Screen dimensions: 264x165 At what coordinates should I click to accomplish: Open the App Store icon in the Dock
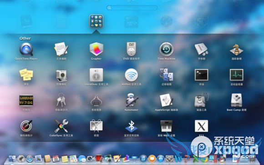[161, 159]
